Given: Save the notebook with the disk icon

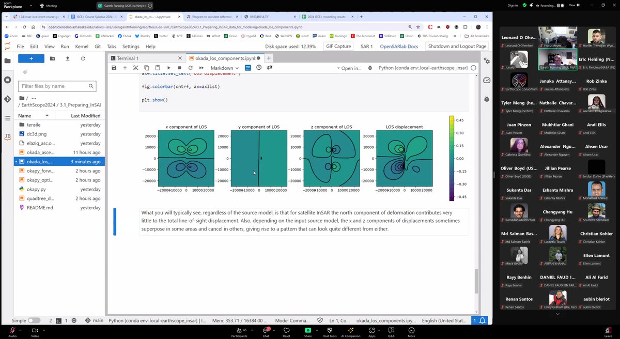Looking at the screenshot, I should 114,68.
